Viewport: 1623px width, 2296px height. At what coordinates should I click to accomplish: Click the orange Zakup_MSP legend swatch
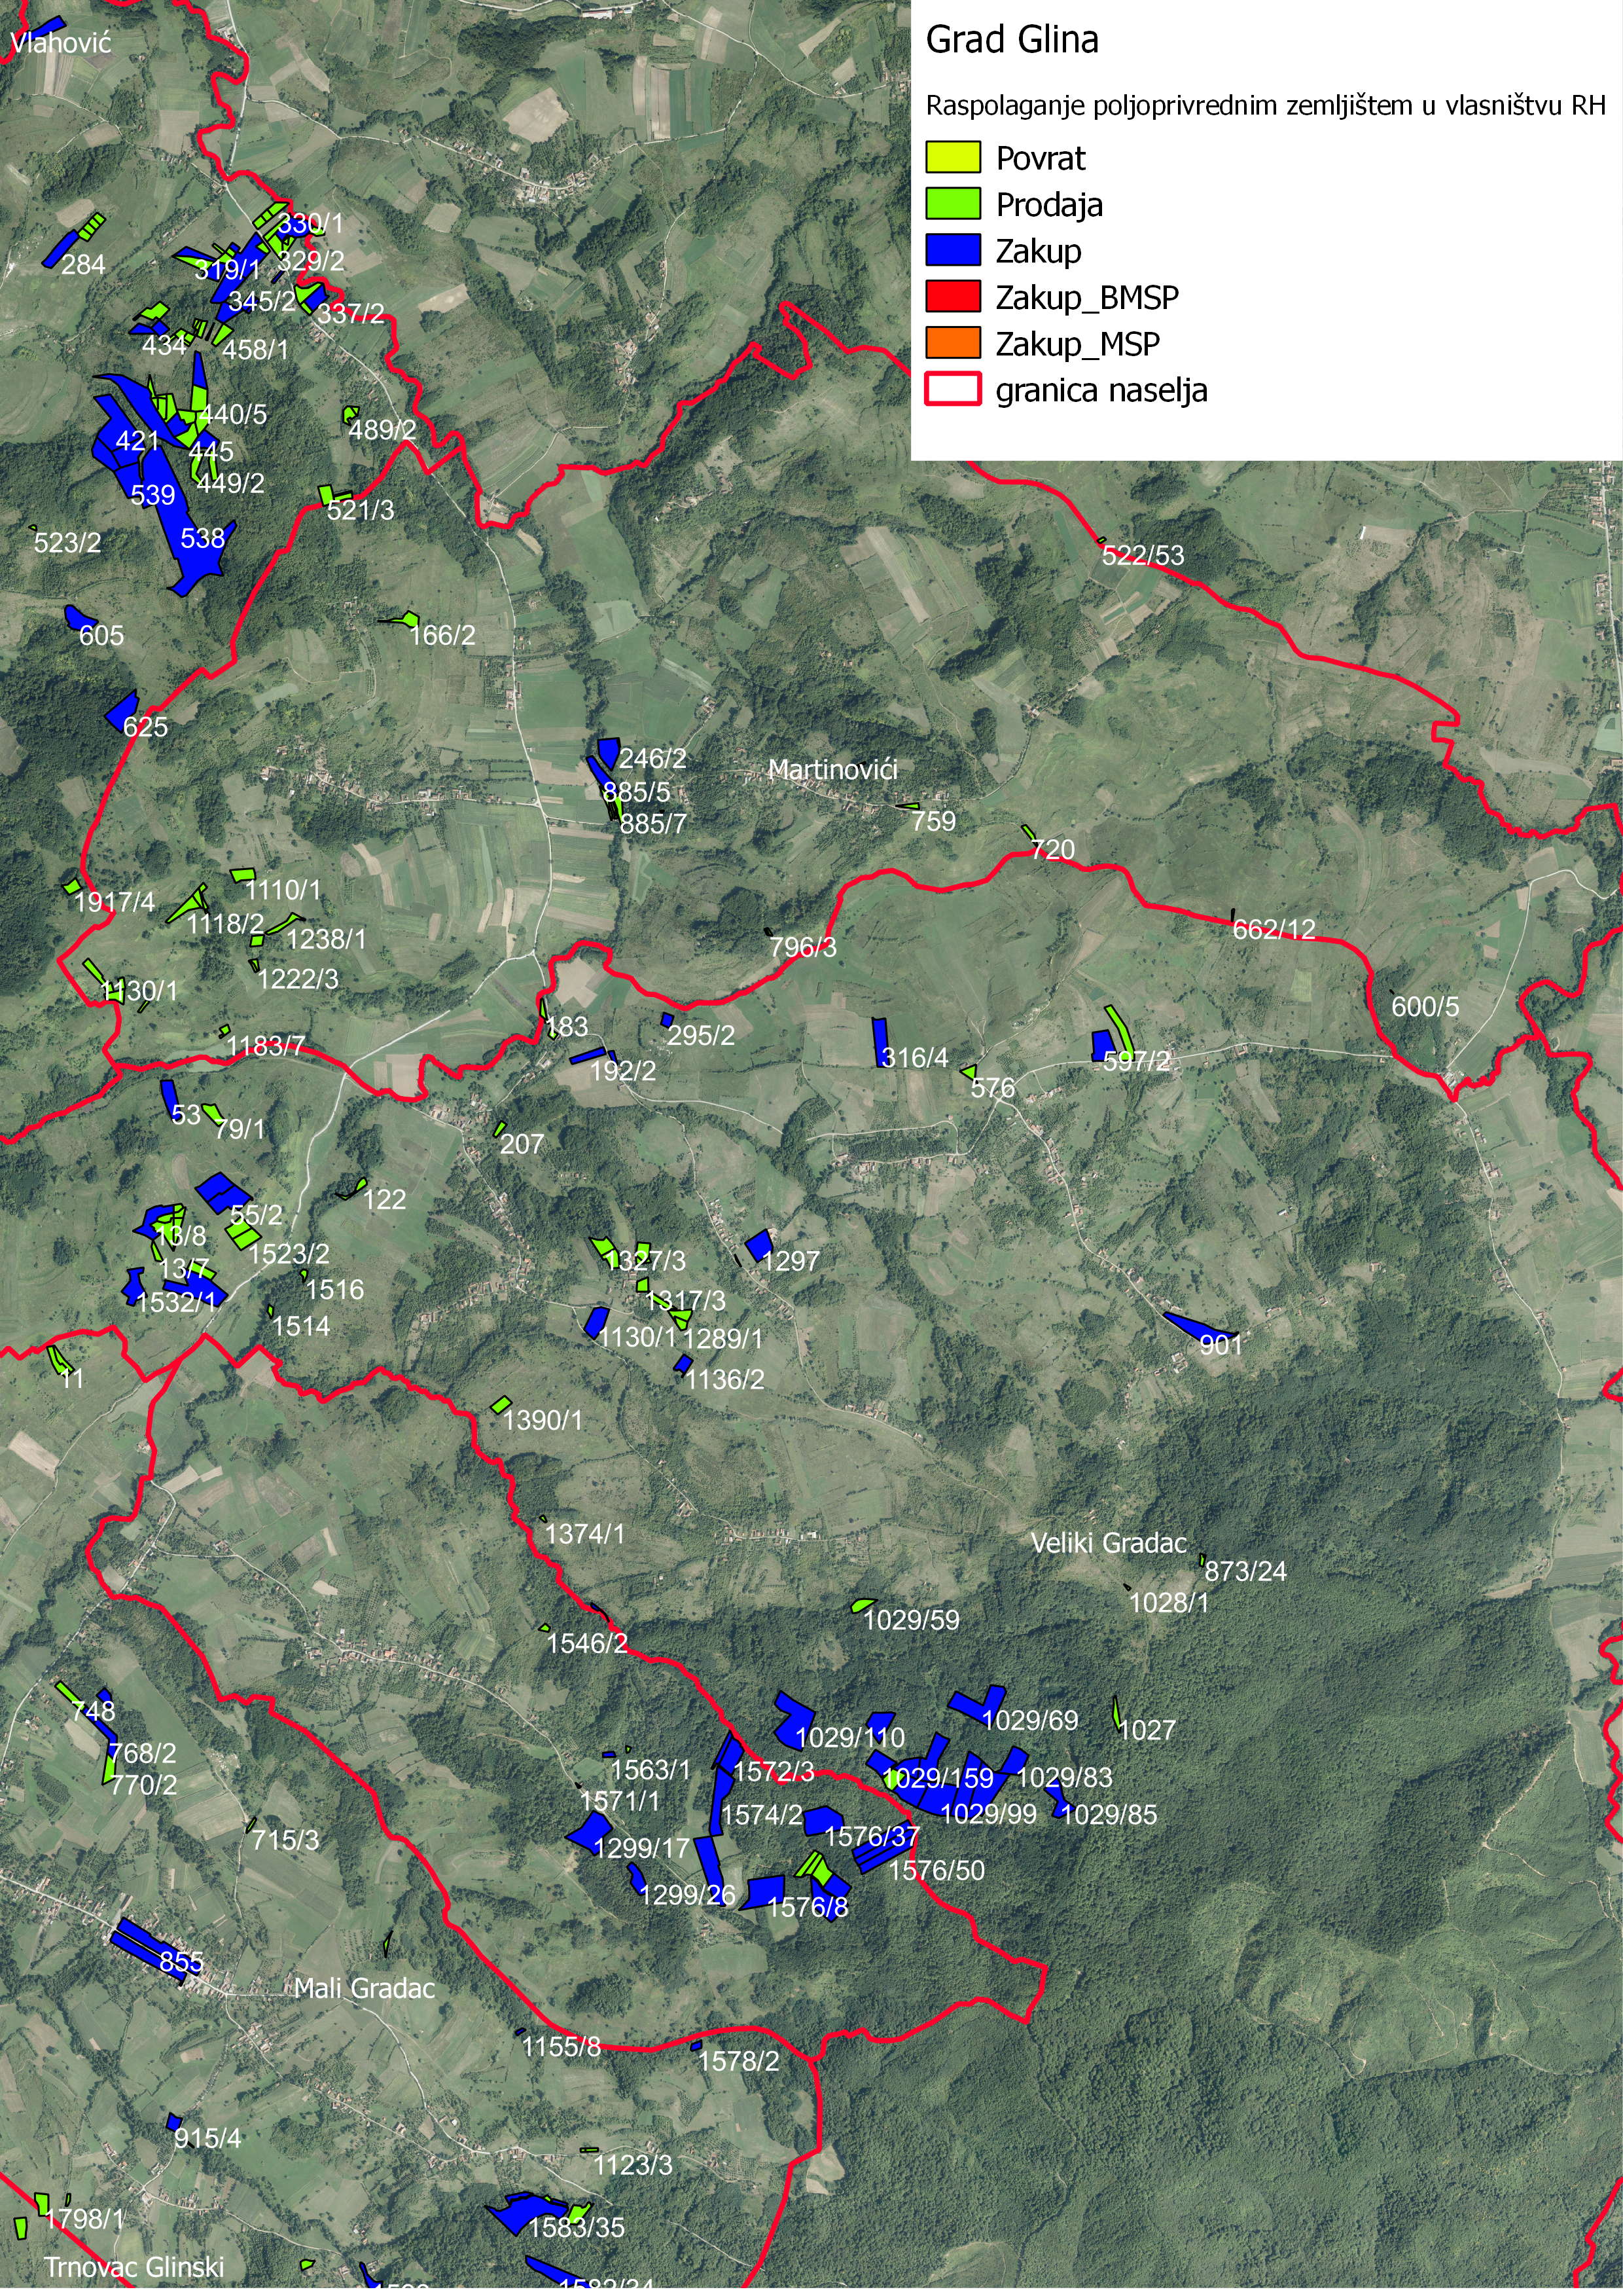coord(952,343)
